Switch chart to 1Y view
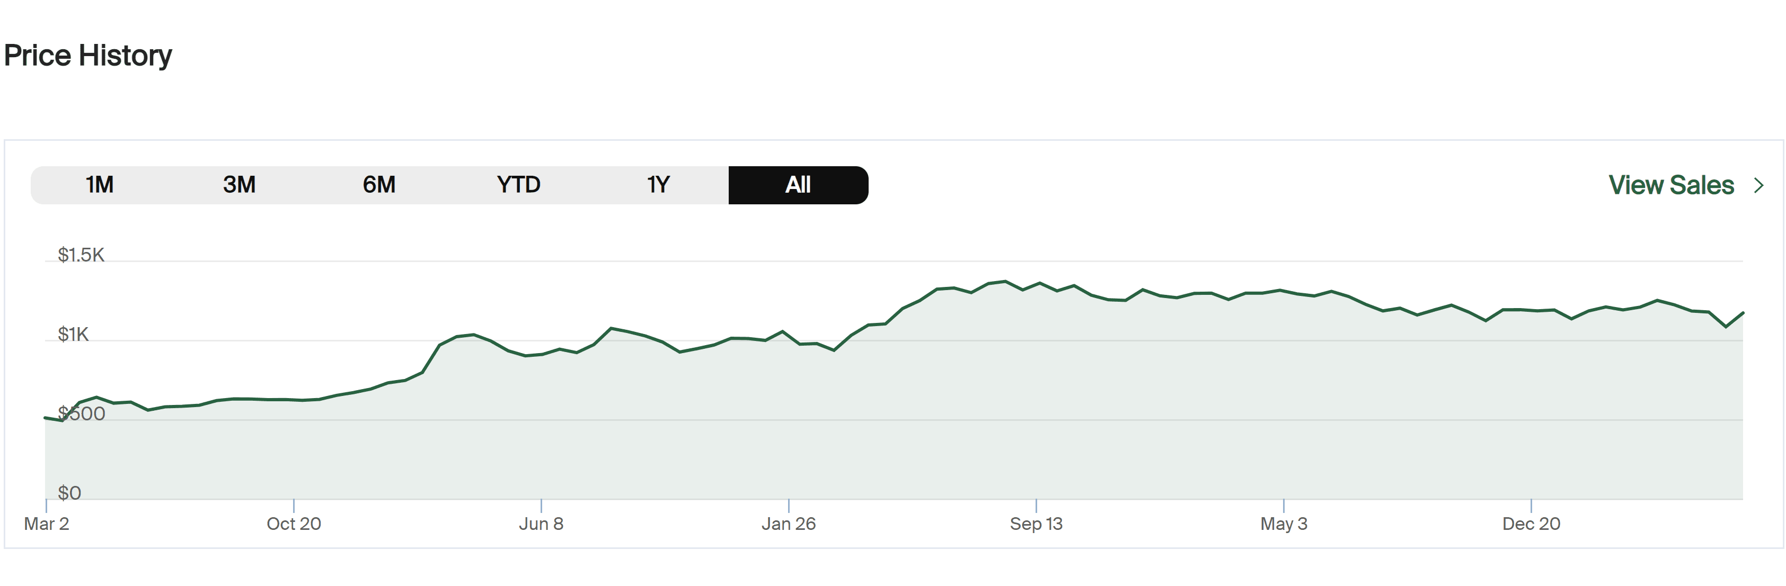Image resolution: width=1786 pixels, height=586 pixels. pyautogui.click(x=658, y=185)
